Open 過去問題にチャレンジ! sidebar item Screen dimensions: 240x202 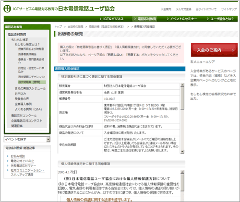pos(32,77)
